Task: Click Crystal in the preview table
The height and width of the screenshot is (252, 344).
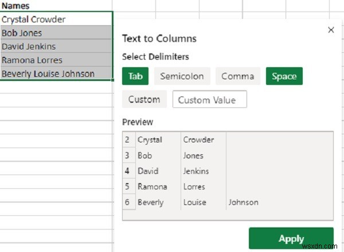Action: 150,140
